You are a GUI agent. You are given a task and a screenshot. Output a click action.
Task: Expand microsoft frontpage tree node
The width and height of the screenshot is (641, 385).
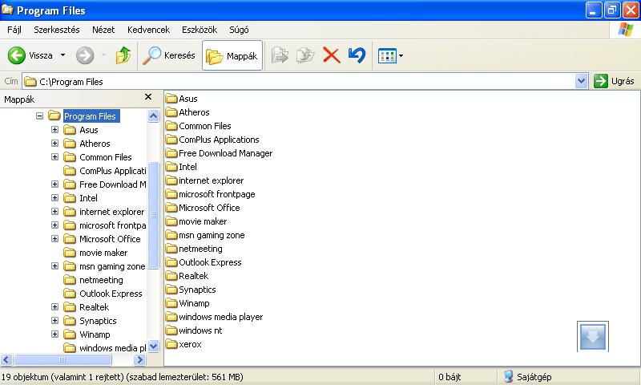point(54,225)
